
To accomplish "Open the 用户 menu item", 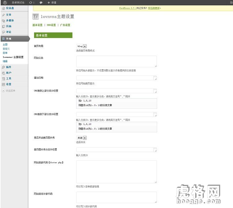I will click(x=9, y=73).
